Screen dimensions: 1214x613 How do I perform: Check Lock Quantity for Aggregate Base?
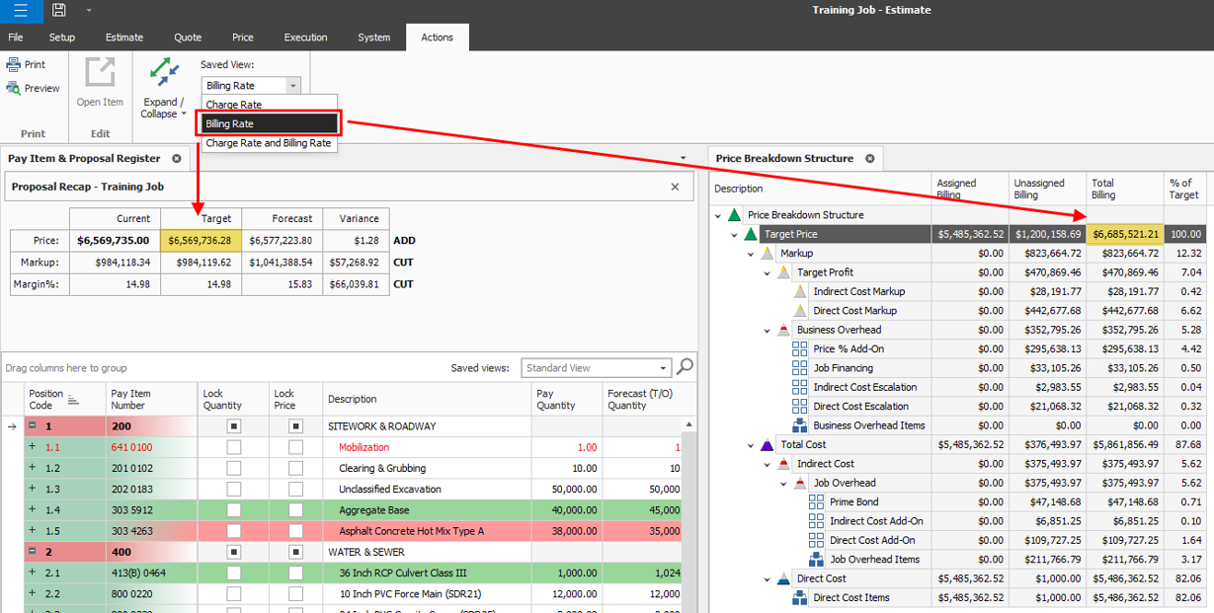tap(233, 509)
